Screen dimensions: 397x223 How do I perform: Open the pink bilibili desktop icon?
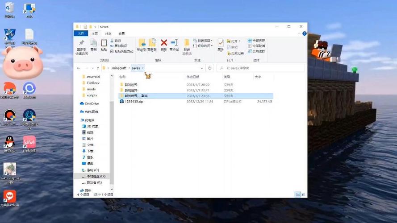[29, 144]
